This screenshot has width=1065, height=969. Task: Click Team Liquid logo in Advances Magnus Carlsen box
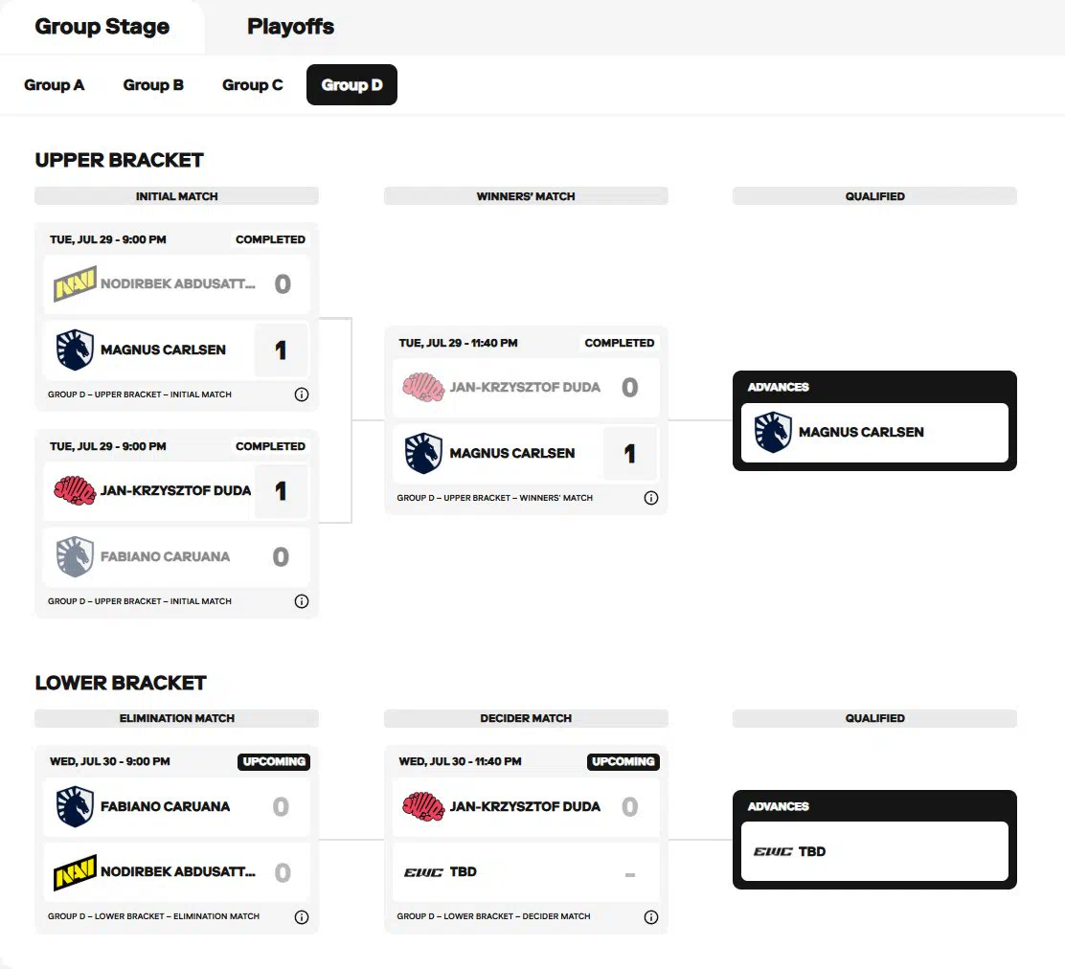pos(773,432)
